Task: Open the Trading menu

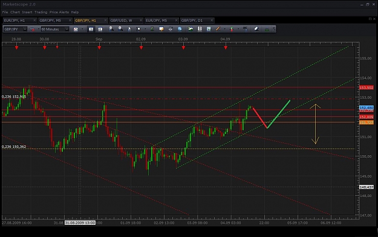Action: click(41, 12)
